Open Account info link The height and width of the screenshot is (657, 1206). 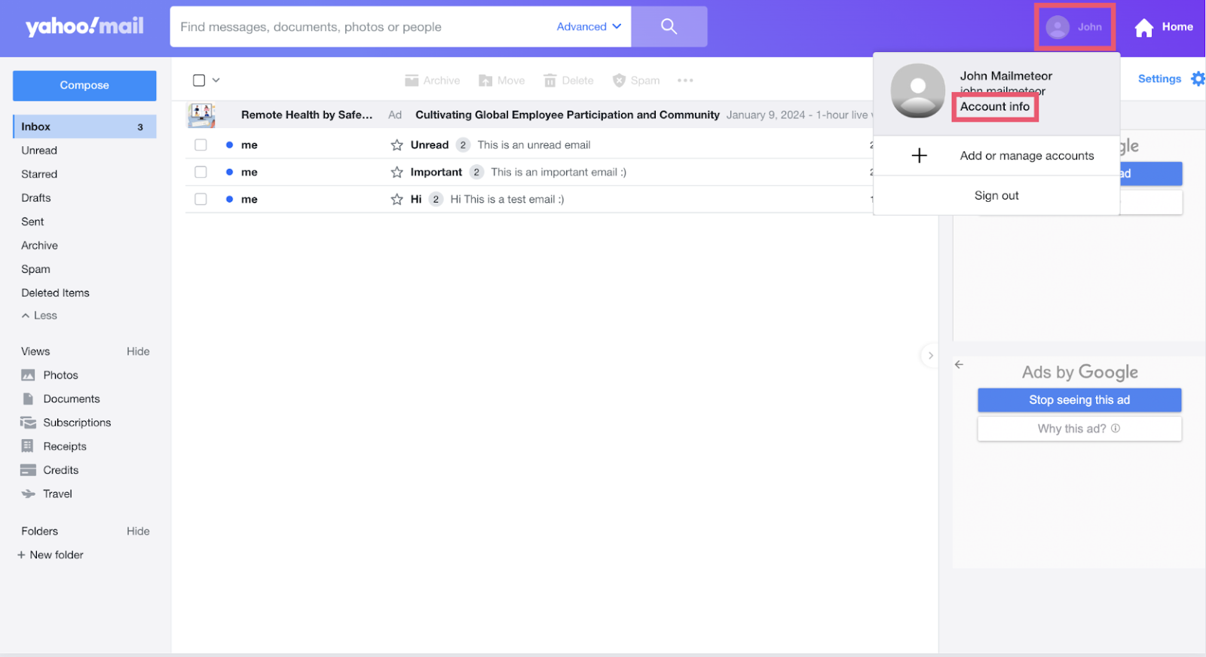click(994, 107)
